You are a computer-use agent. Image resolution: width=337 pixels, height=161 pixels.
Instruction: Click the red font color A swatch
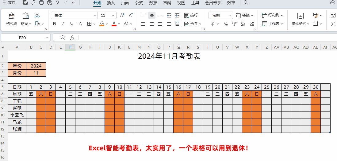(114, 24)
